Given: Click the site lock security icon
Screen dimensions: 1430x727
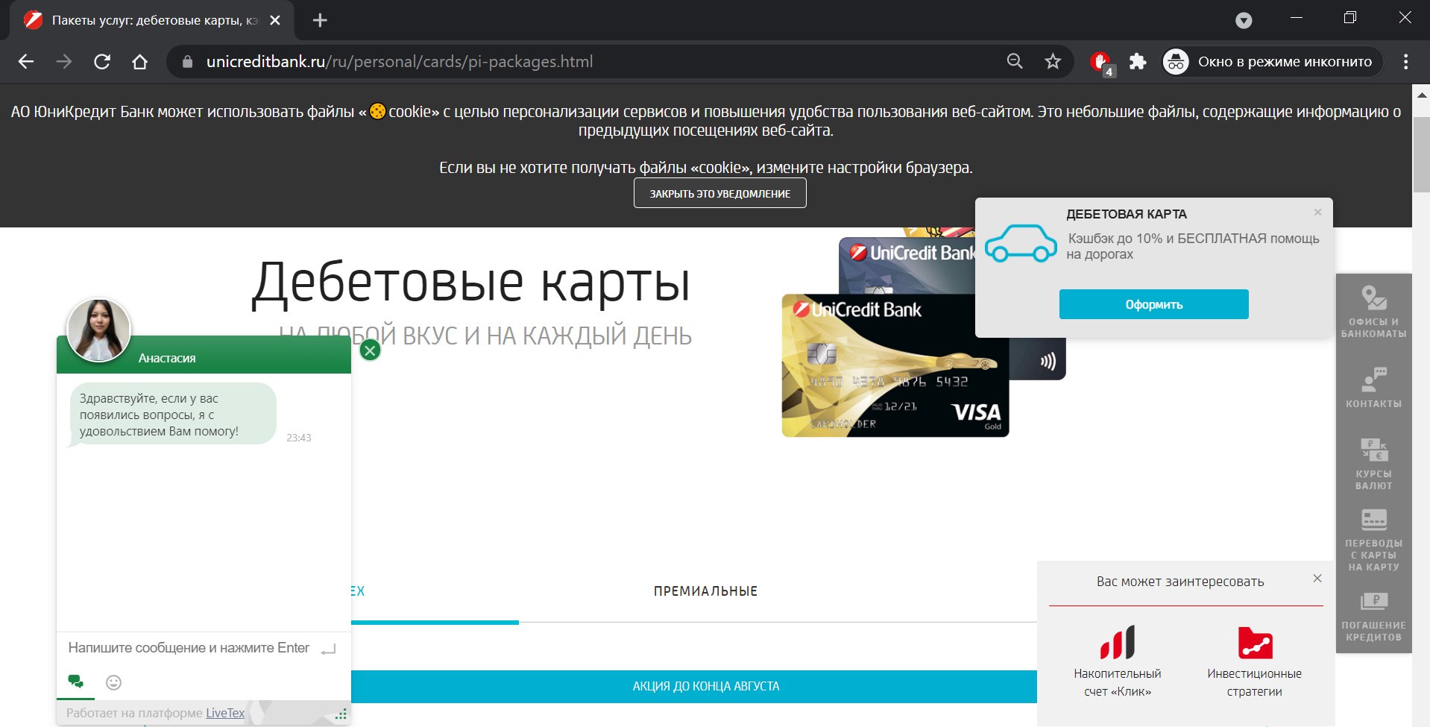Looking at the screenshot, I should 187,62.
